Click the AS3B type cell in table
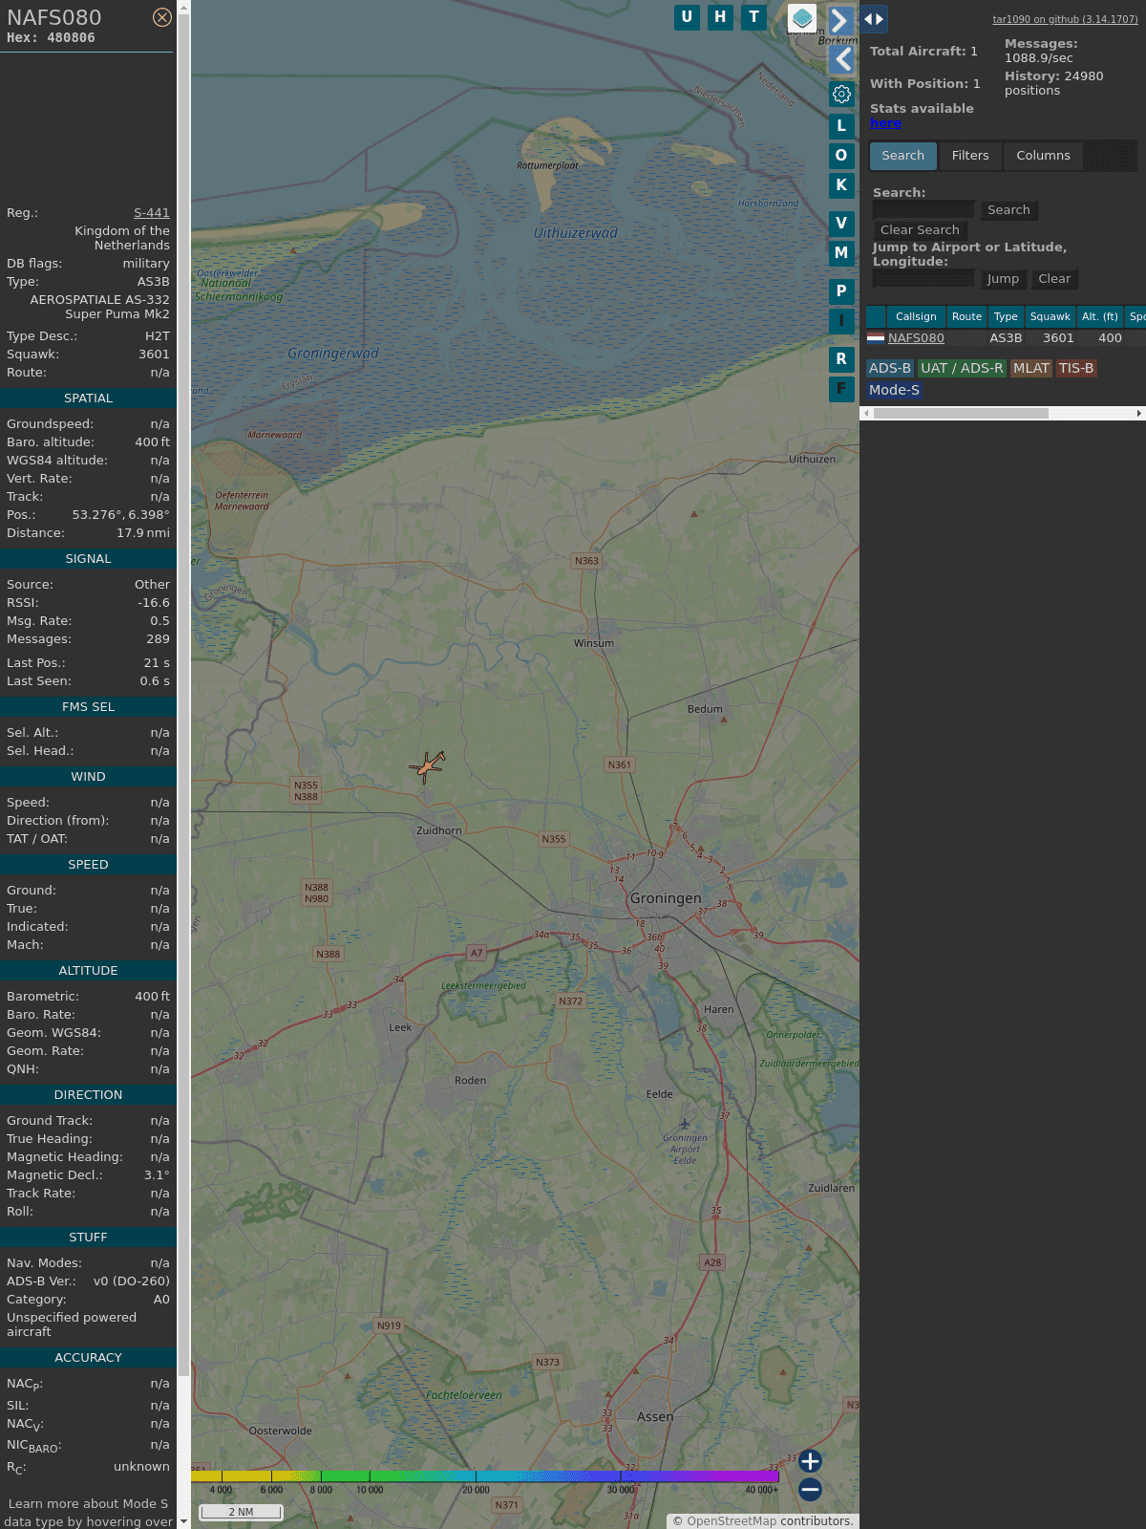The width and height of the screenshot is (1146, 1529). (1006, 338)
